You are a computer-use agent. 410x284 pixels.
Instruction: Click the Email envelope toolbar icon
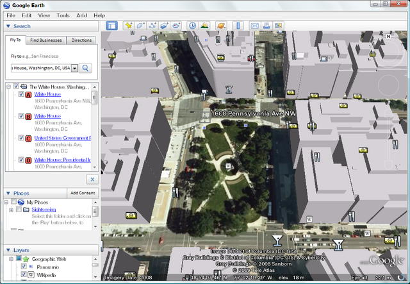254,26
